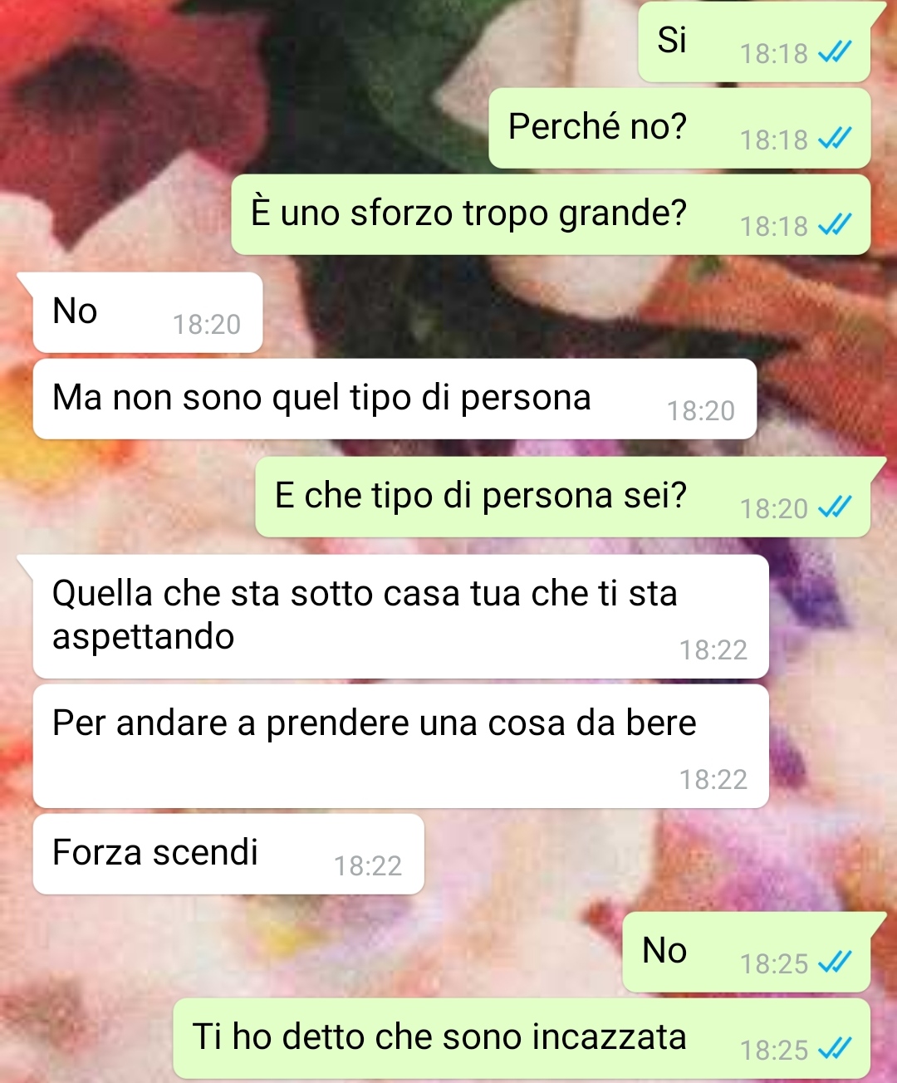Select the "E che tipo di persona sei?" bubble
Image resolution: width=897 pixels, height=1083 pixels.
(562, 497)
